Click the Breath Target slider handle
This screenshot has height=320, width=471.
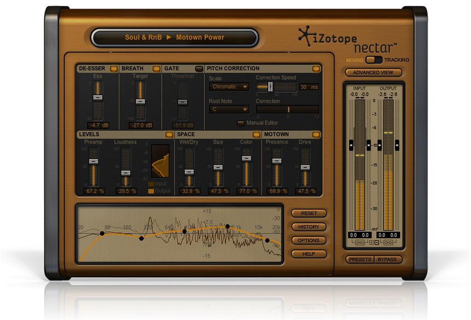coord(140,101)
